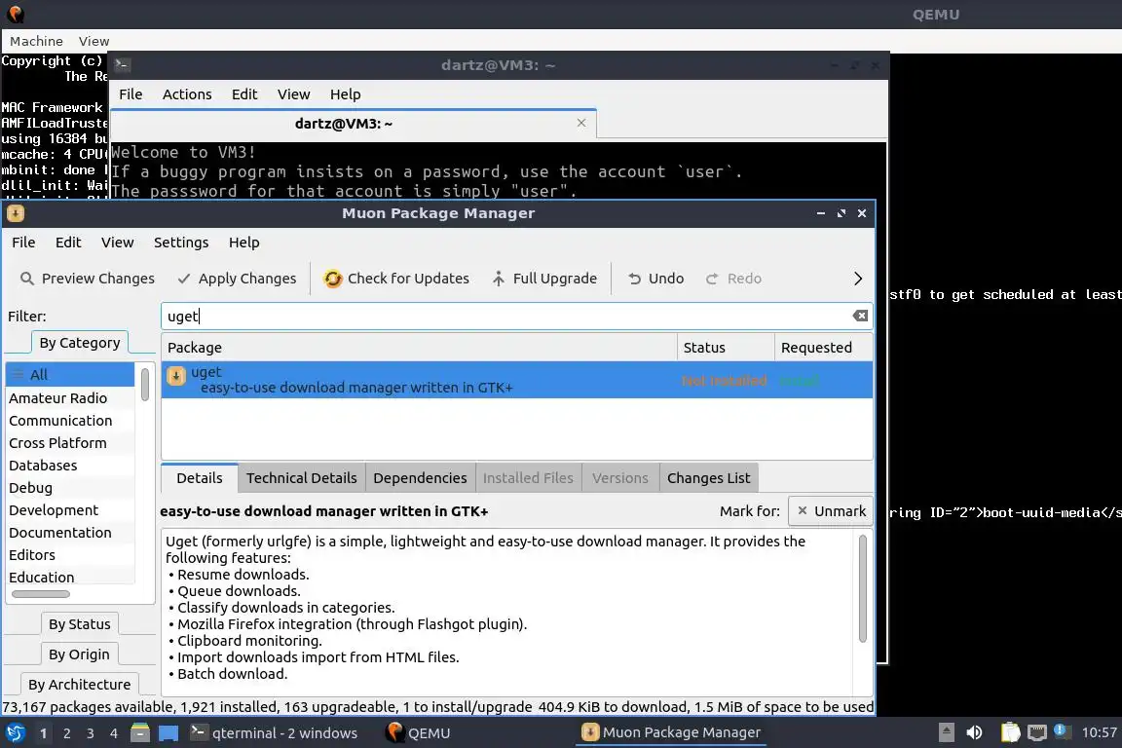The image size is (1122, 748).
Task: Select the By Architecture filter tab
Action: point(80,685)
